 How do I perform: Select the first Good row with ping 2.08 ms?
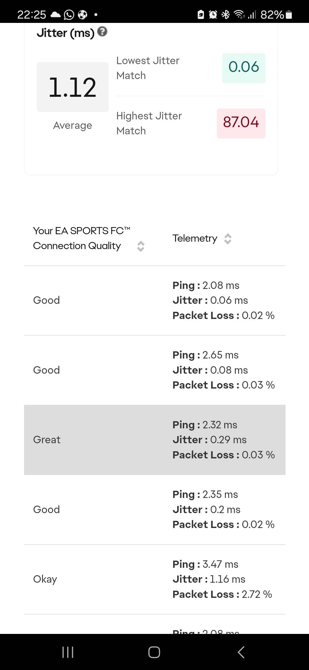155,300
